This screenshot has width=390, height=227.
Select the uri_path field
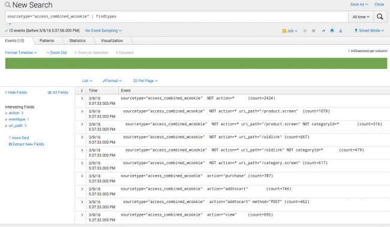coord(16,126)
